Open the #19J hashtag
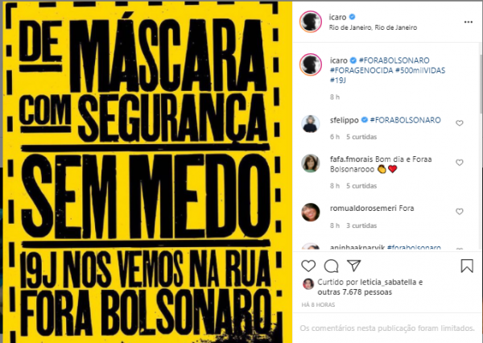 coord(337,81)
